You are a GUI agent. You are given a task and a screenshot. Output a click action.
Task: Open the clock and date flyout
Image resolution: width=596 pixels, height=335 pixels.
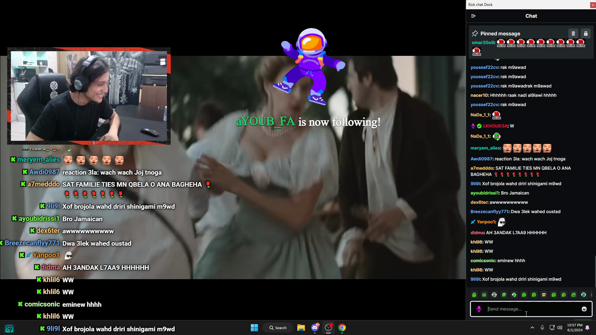click(x=575, y=328)
